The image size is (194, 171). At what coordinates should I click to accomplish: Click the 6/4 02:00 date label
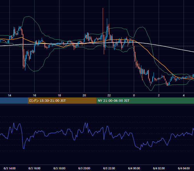point(159,168)
